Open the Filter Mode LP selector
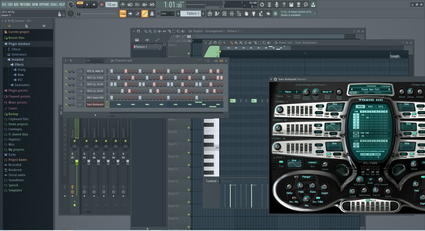 (370, 179)
